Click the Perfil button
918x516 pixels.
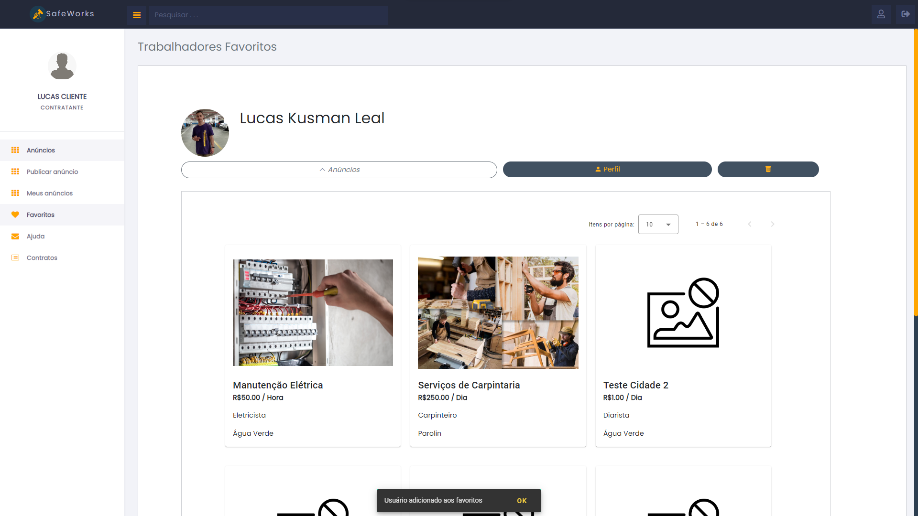607,169
